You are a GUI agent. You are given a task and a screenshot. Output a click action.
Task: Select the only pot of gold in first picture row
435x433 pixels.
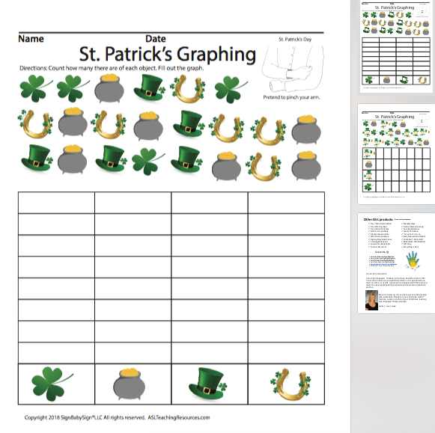109,88
